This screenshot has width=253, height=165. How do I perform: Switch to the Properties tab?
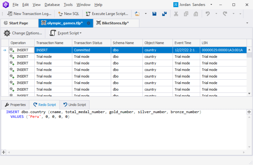pyautogui.click(x=15, y=105)
